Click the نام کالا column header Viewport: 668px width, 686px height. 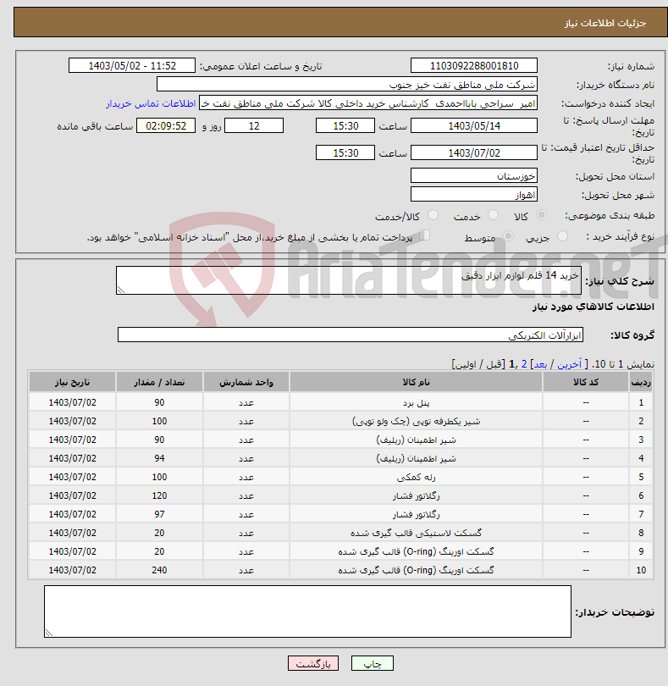tap(416, 382)
